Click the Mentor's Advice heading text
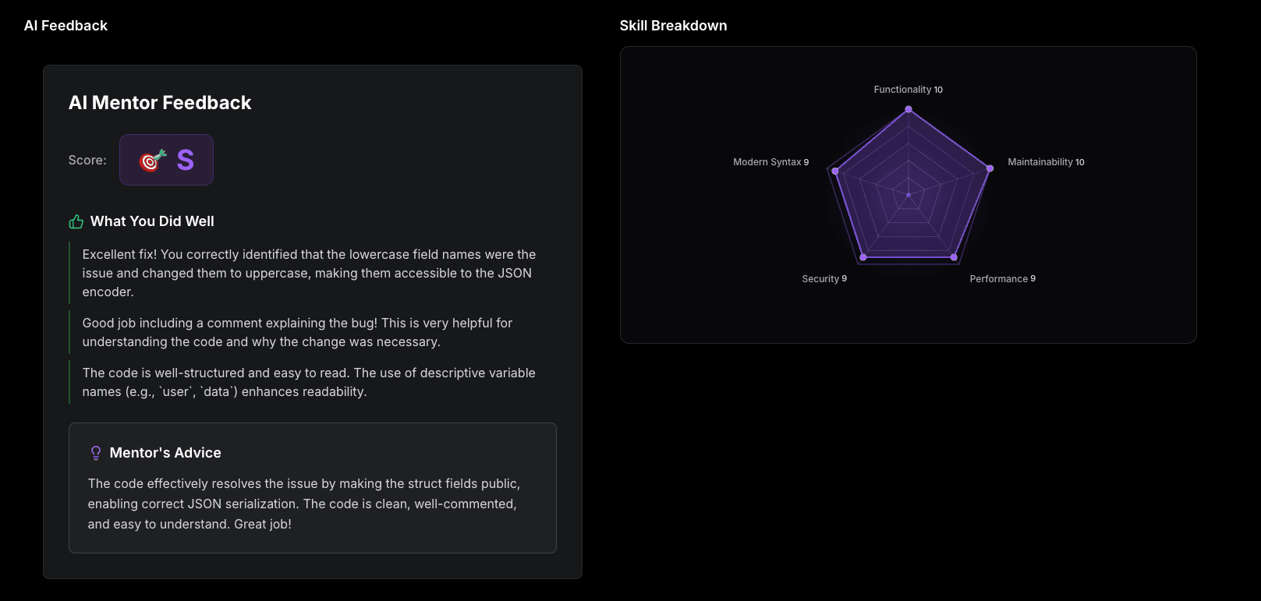 point(165,453)
